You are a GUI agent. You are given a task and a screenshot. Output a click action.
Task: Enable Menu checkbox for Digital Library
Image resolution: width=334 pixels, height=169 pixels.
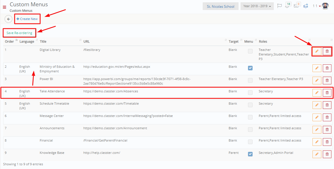click(250, 51)
